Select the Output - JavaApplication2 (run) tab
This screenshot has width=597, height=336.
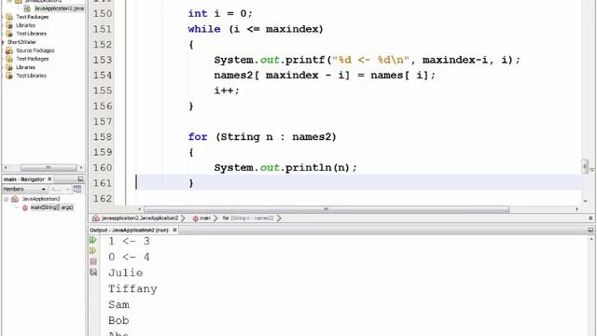[x=129, y=231]
